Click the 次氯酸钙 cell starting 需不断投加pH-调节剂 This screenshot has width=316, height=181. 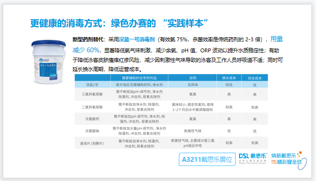click(x=139, y=119)
